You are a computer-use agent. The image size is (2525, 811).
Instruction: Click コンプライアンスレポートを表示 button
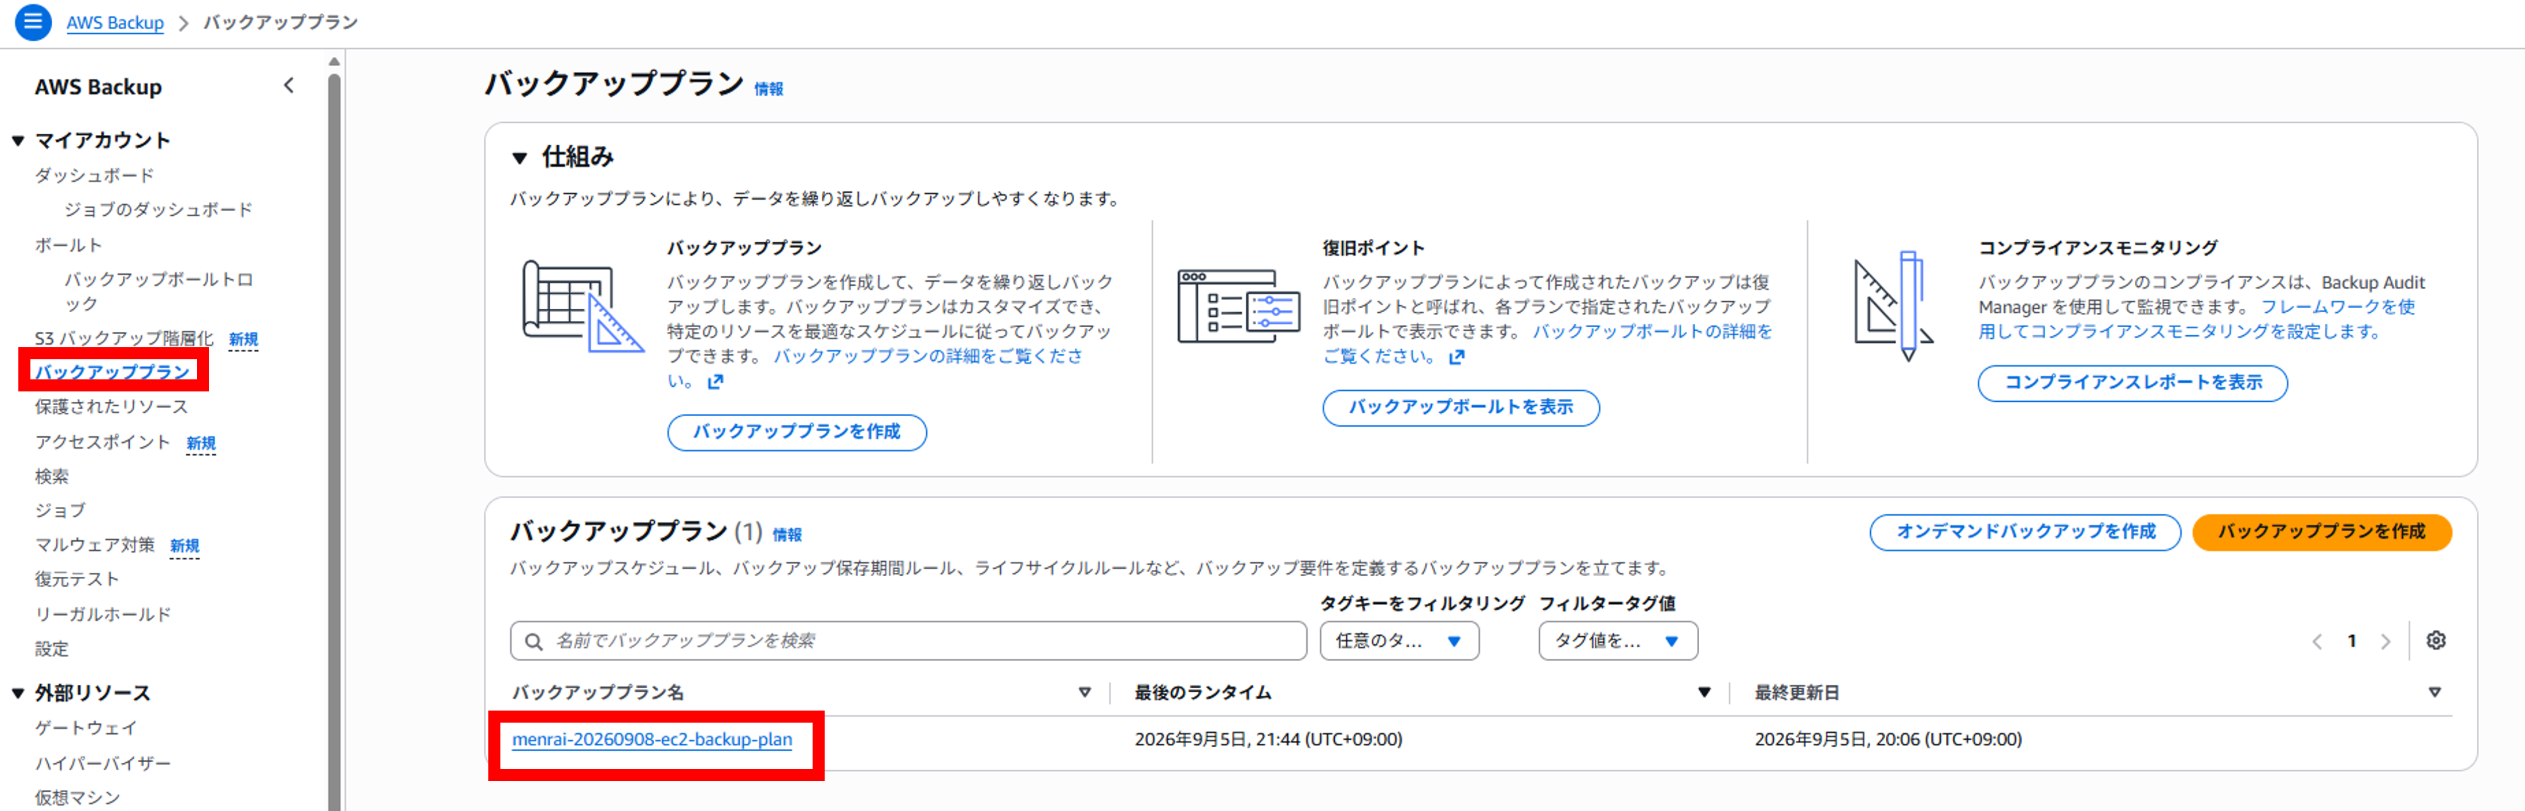[x=2132, y=382]
